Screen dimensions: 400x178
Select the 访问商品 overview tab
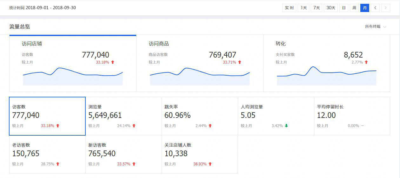pyautogui.click(x=200, y=63)
